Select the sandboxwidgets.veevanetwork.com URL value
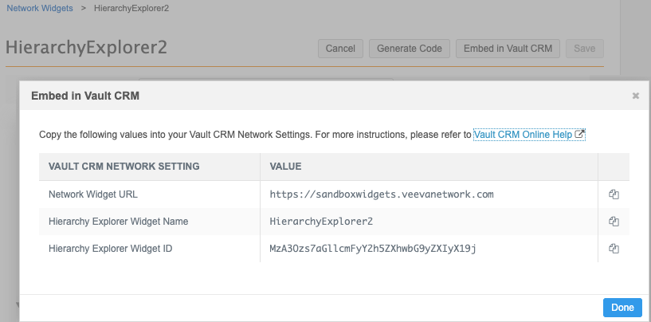 (x=382, y=194)
